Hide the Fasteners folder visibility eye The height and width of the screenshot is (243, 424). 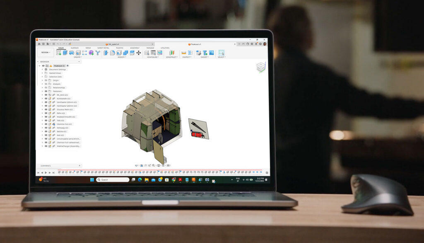[x=45, y=91]
